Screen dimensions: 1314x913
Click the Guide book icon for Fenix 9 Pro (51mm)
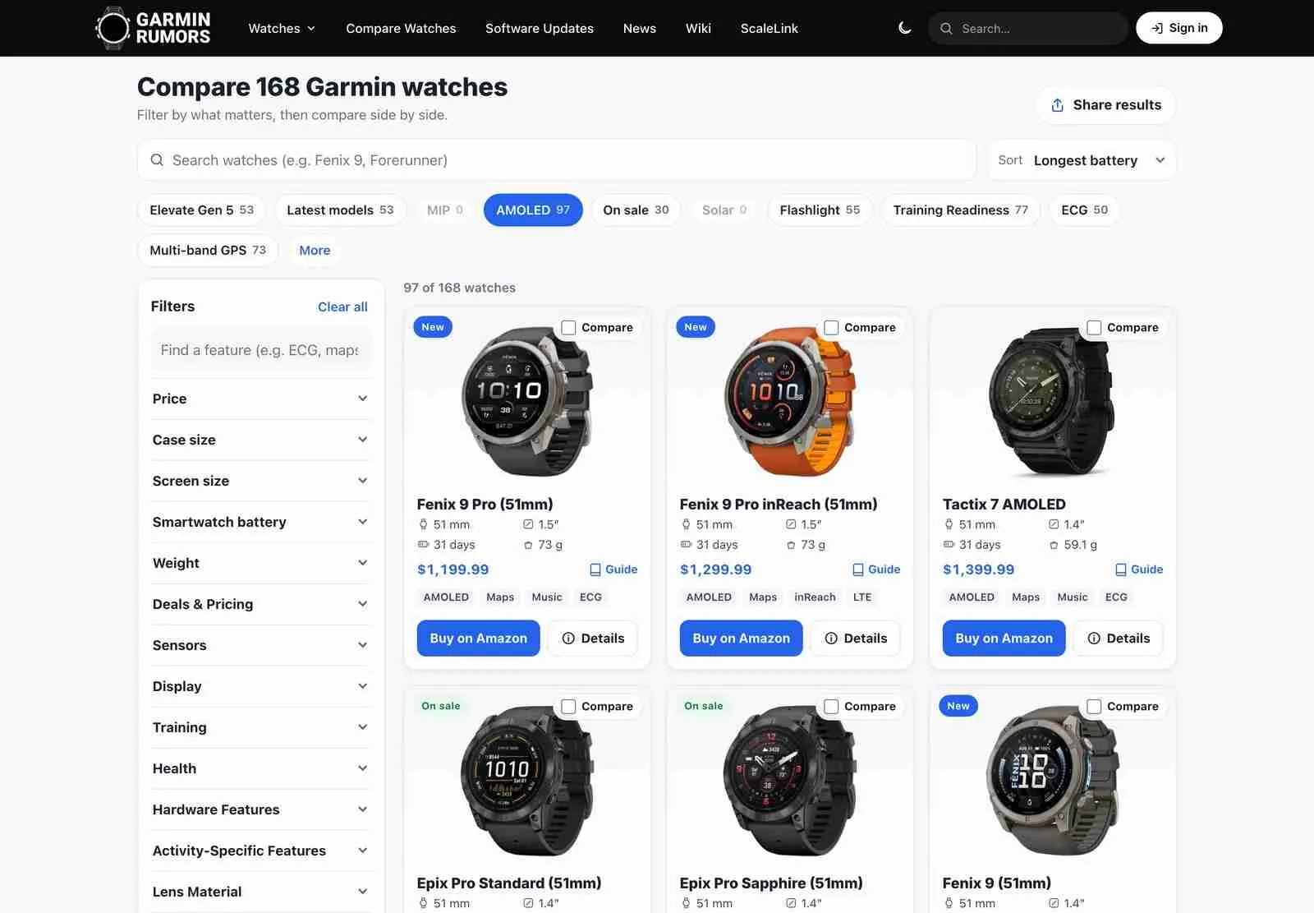point(595,569)
